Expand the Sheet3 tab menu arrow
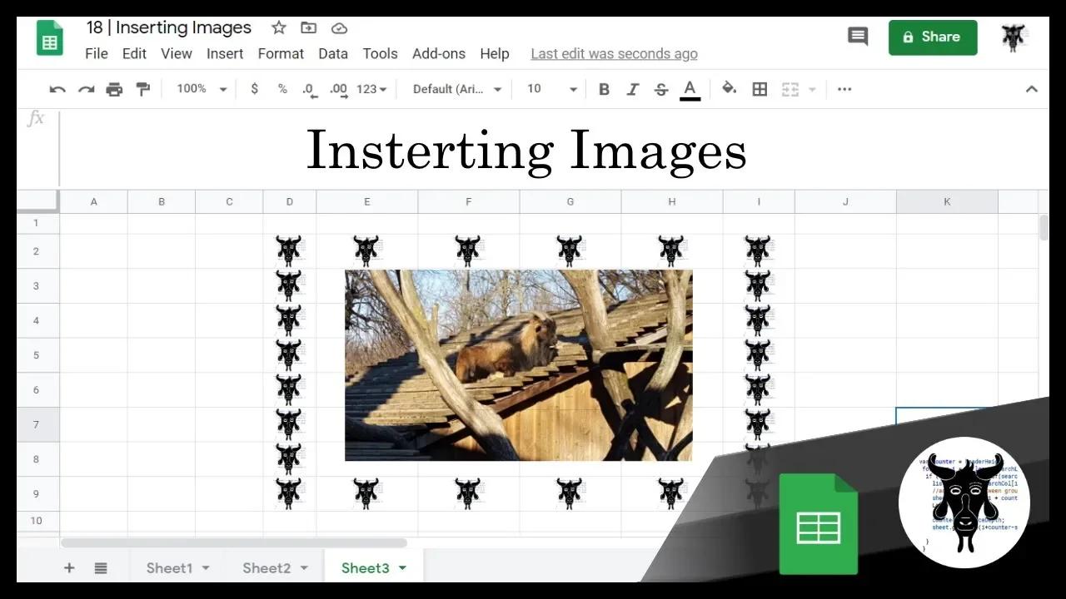The height and width of the screenshot is (599, 1066). pyautogui.click(x=402, y=567)
